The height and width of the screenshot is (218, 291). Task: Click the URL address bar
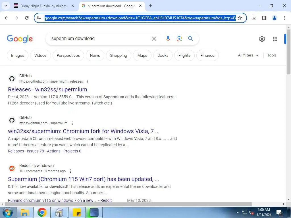[x=140, y=18]
